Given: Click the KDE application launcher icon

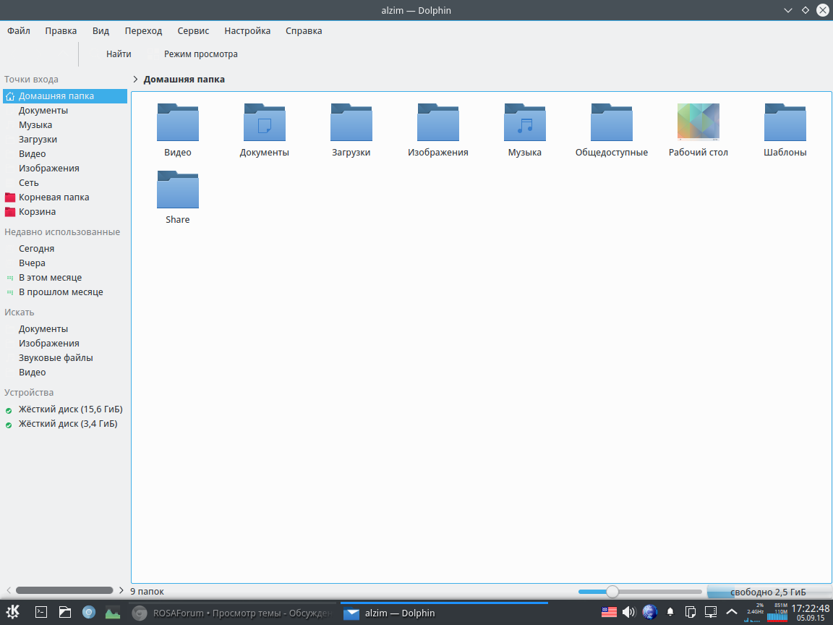Looking at the screenshot, I should (13, 612).
